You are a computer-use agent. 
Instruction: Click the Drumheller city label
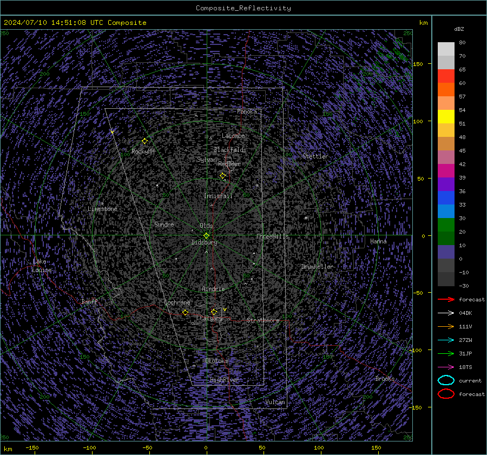tap(317, 267)
